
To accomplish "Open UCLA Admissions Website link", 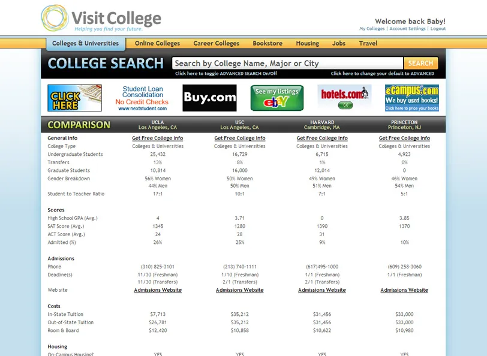I will point(158,290).
